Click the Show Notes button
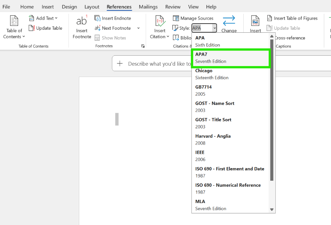Viewport: 331px width, 225px height. (111, 38)
